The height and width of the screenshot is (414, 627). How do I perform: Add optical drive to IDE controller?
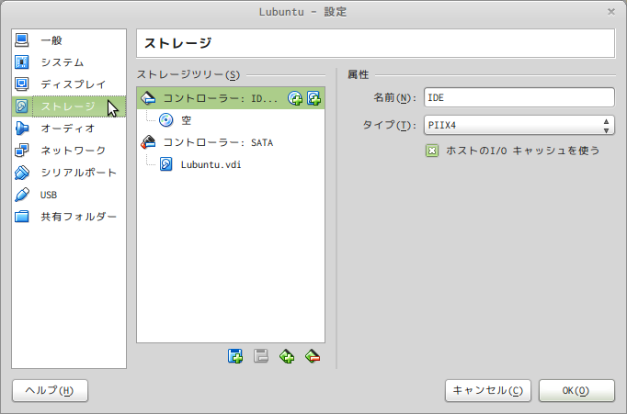(x=295, y=98)
